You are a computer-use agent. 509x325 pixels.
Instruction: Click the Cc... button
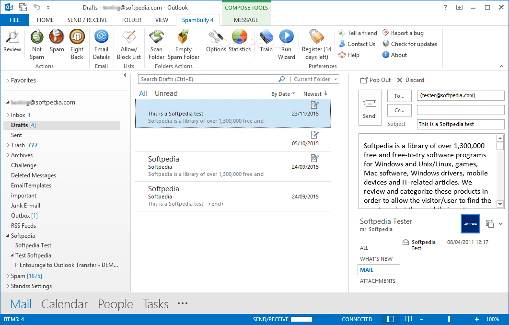pos(399,110)
